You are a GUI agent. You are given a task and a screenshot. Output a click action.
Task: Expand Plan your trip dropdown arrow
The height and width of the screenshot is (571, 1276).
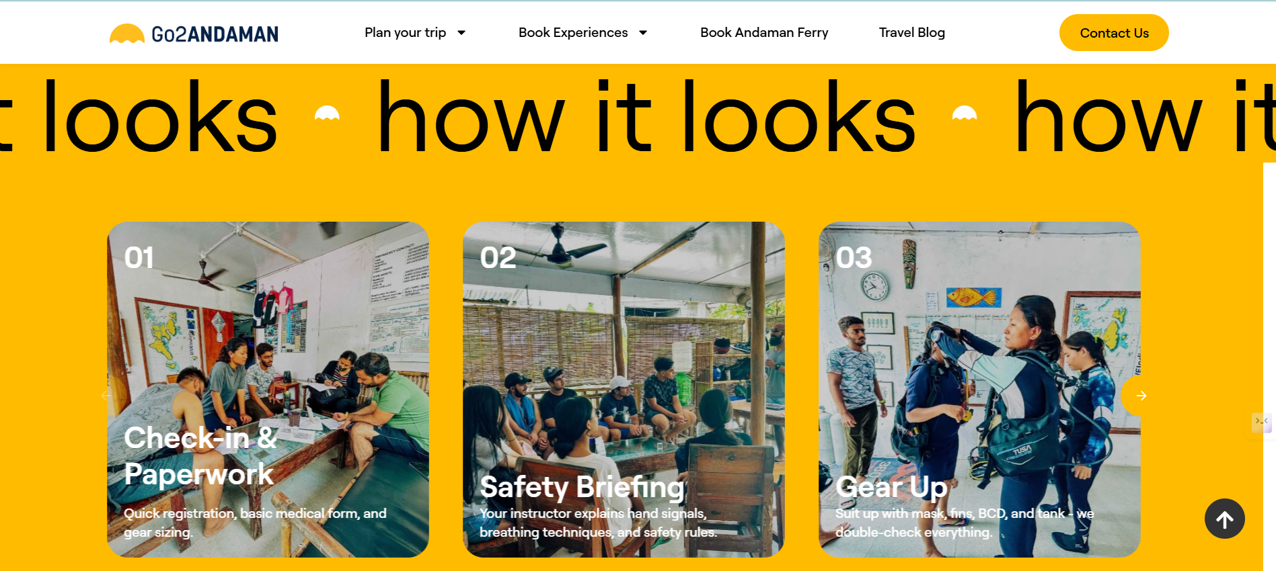coord(461,33)
